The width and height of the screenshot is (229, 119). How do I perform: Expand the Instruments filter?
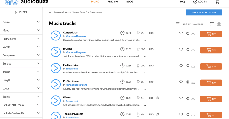point(21,39)
